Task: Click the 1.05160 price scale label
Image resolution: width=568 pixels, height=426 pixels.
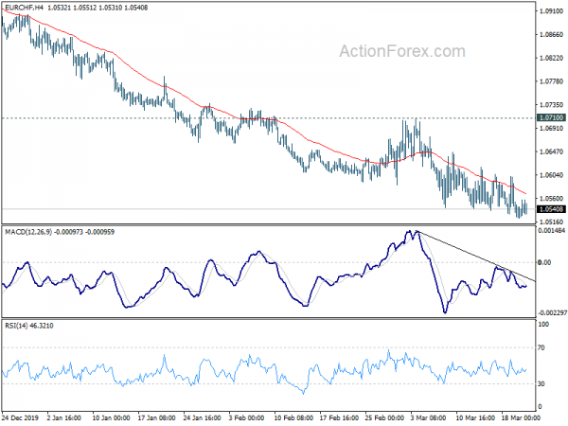Action: coord(551,222)
